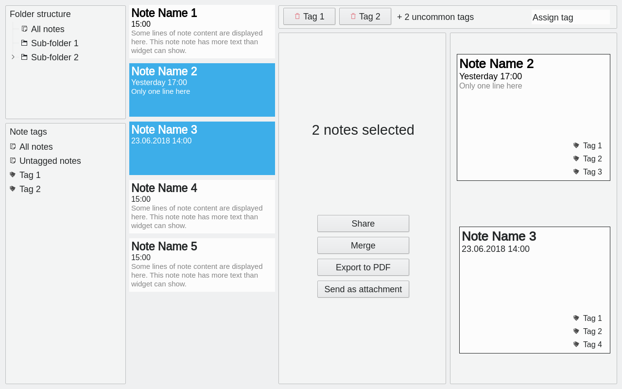Click the tag icon beside Tag 2 in sidebar

point(12,189)
